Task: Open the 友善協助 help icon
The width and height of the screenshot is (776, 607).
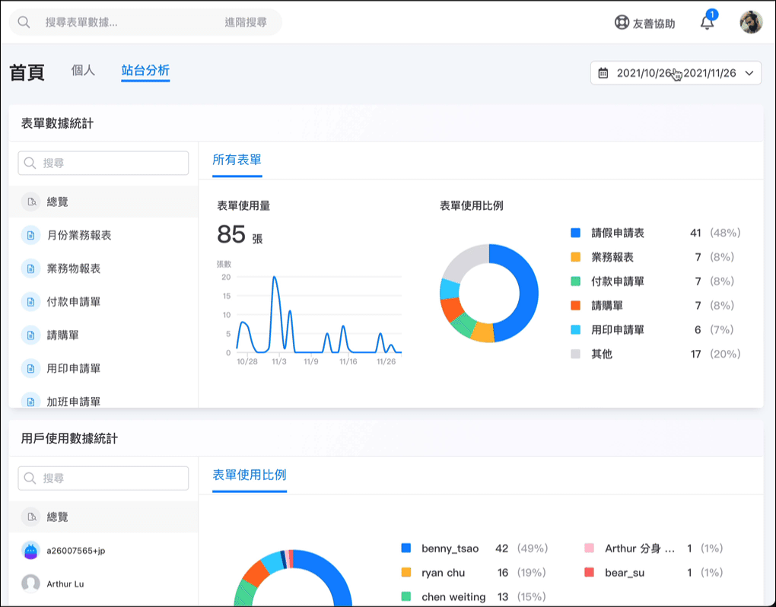Action: tap(622, 23)
